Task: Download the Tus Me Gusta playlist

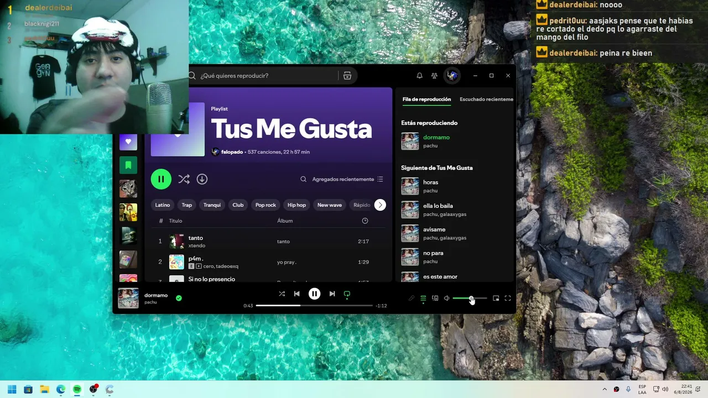Action: 202,179
